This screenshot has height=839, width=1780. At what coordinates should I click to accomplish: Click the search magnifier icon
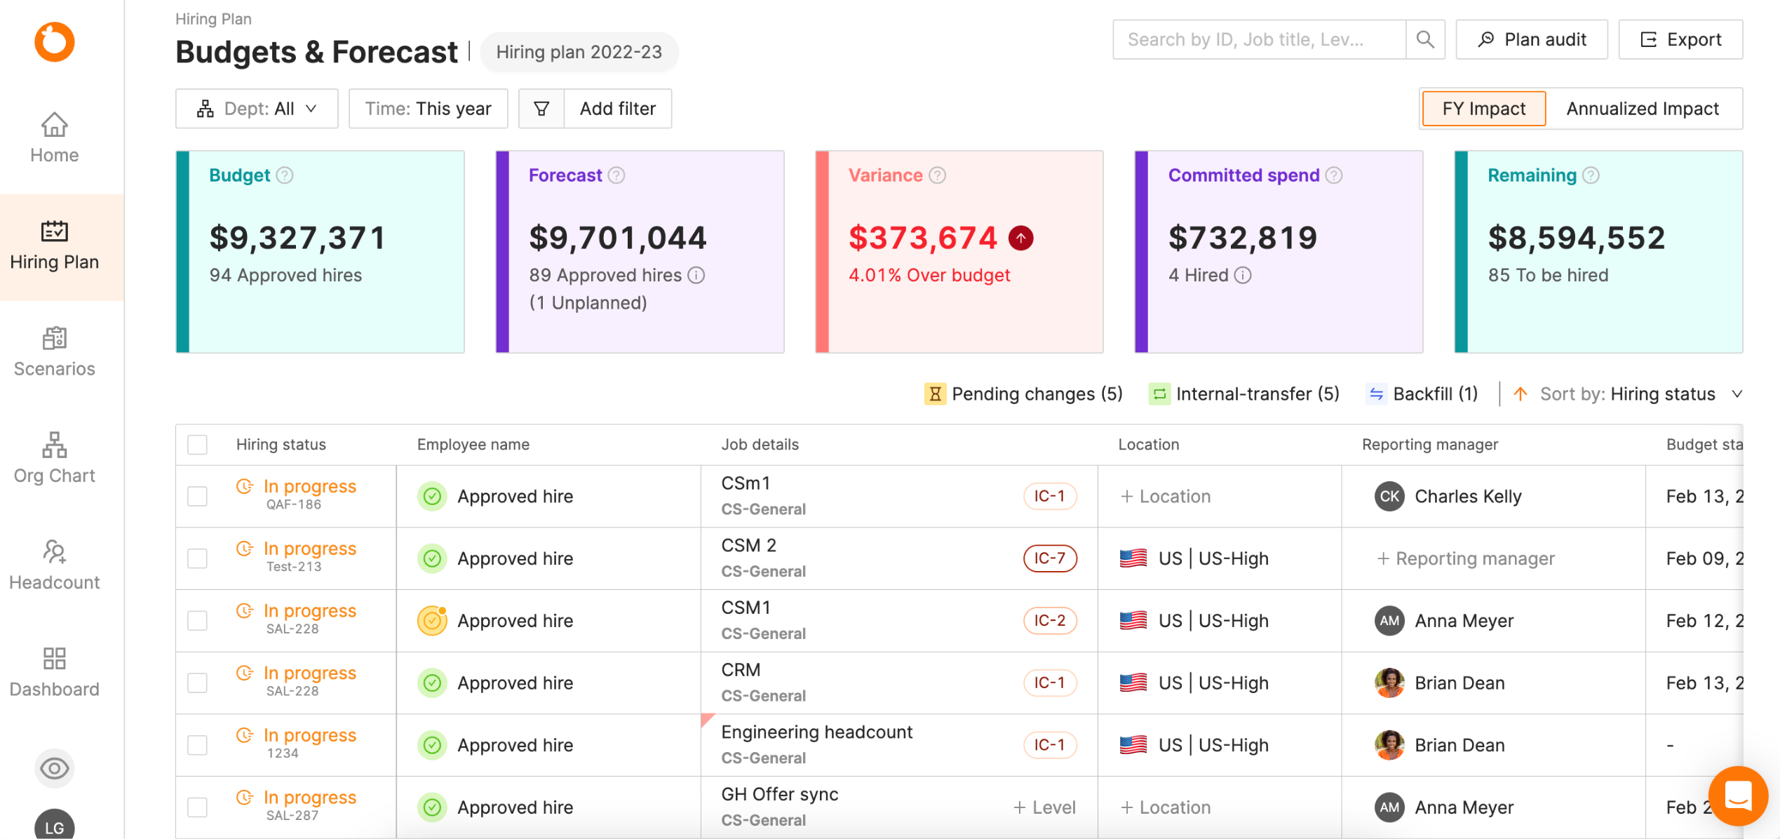[1424, 39]
